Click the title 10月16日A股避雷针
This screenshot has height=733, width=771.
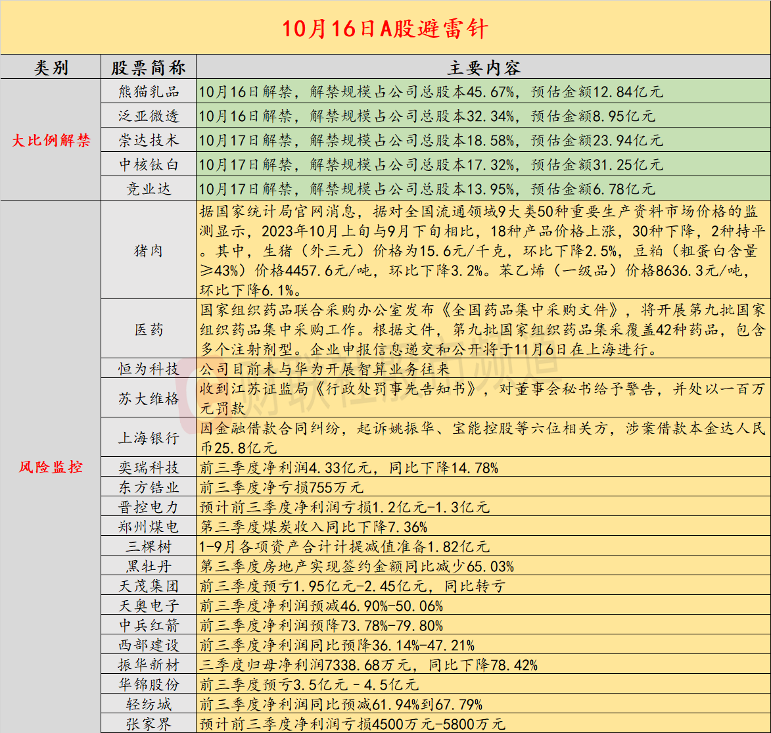(x=385, y=28)
